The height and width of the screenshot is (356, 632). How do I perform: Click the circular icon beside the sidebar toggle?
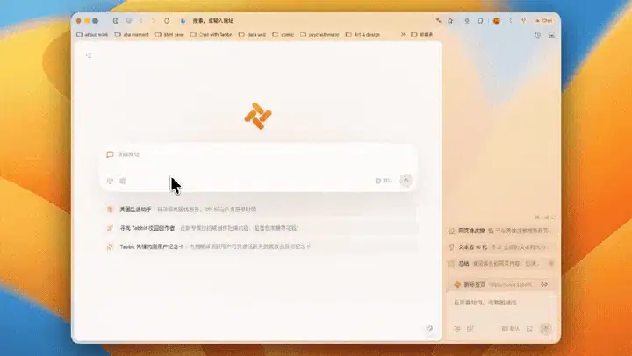[x=129, y=20]
